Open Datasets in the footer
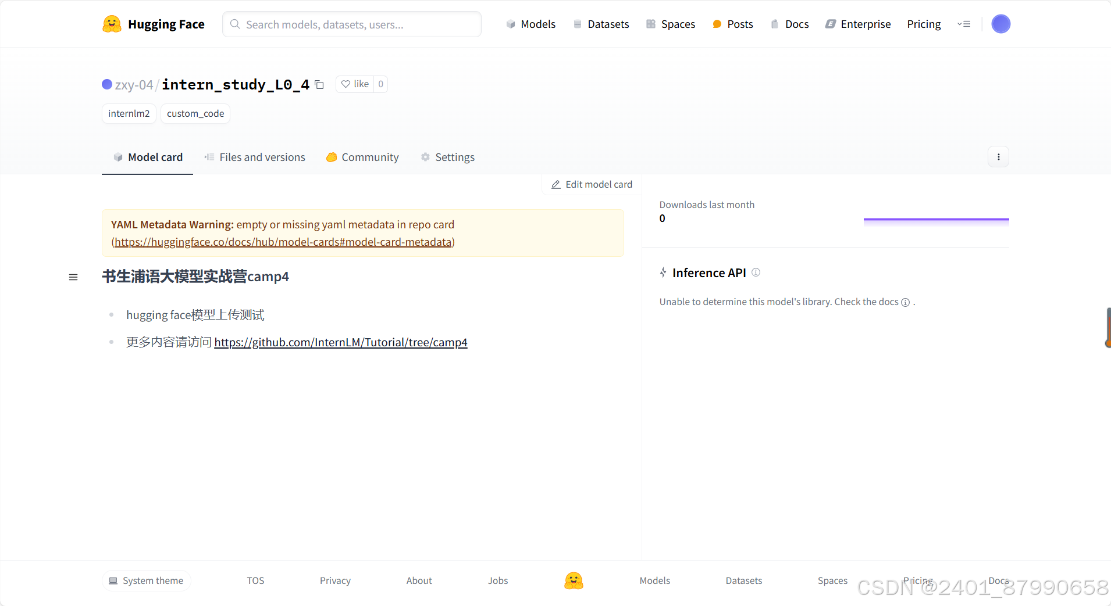1111x606 pixels. 744,580
